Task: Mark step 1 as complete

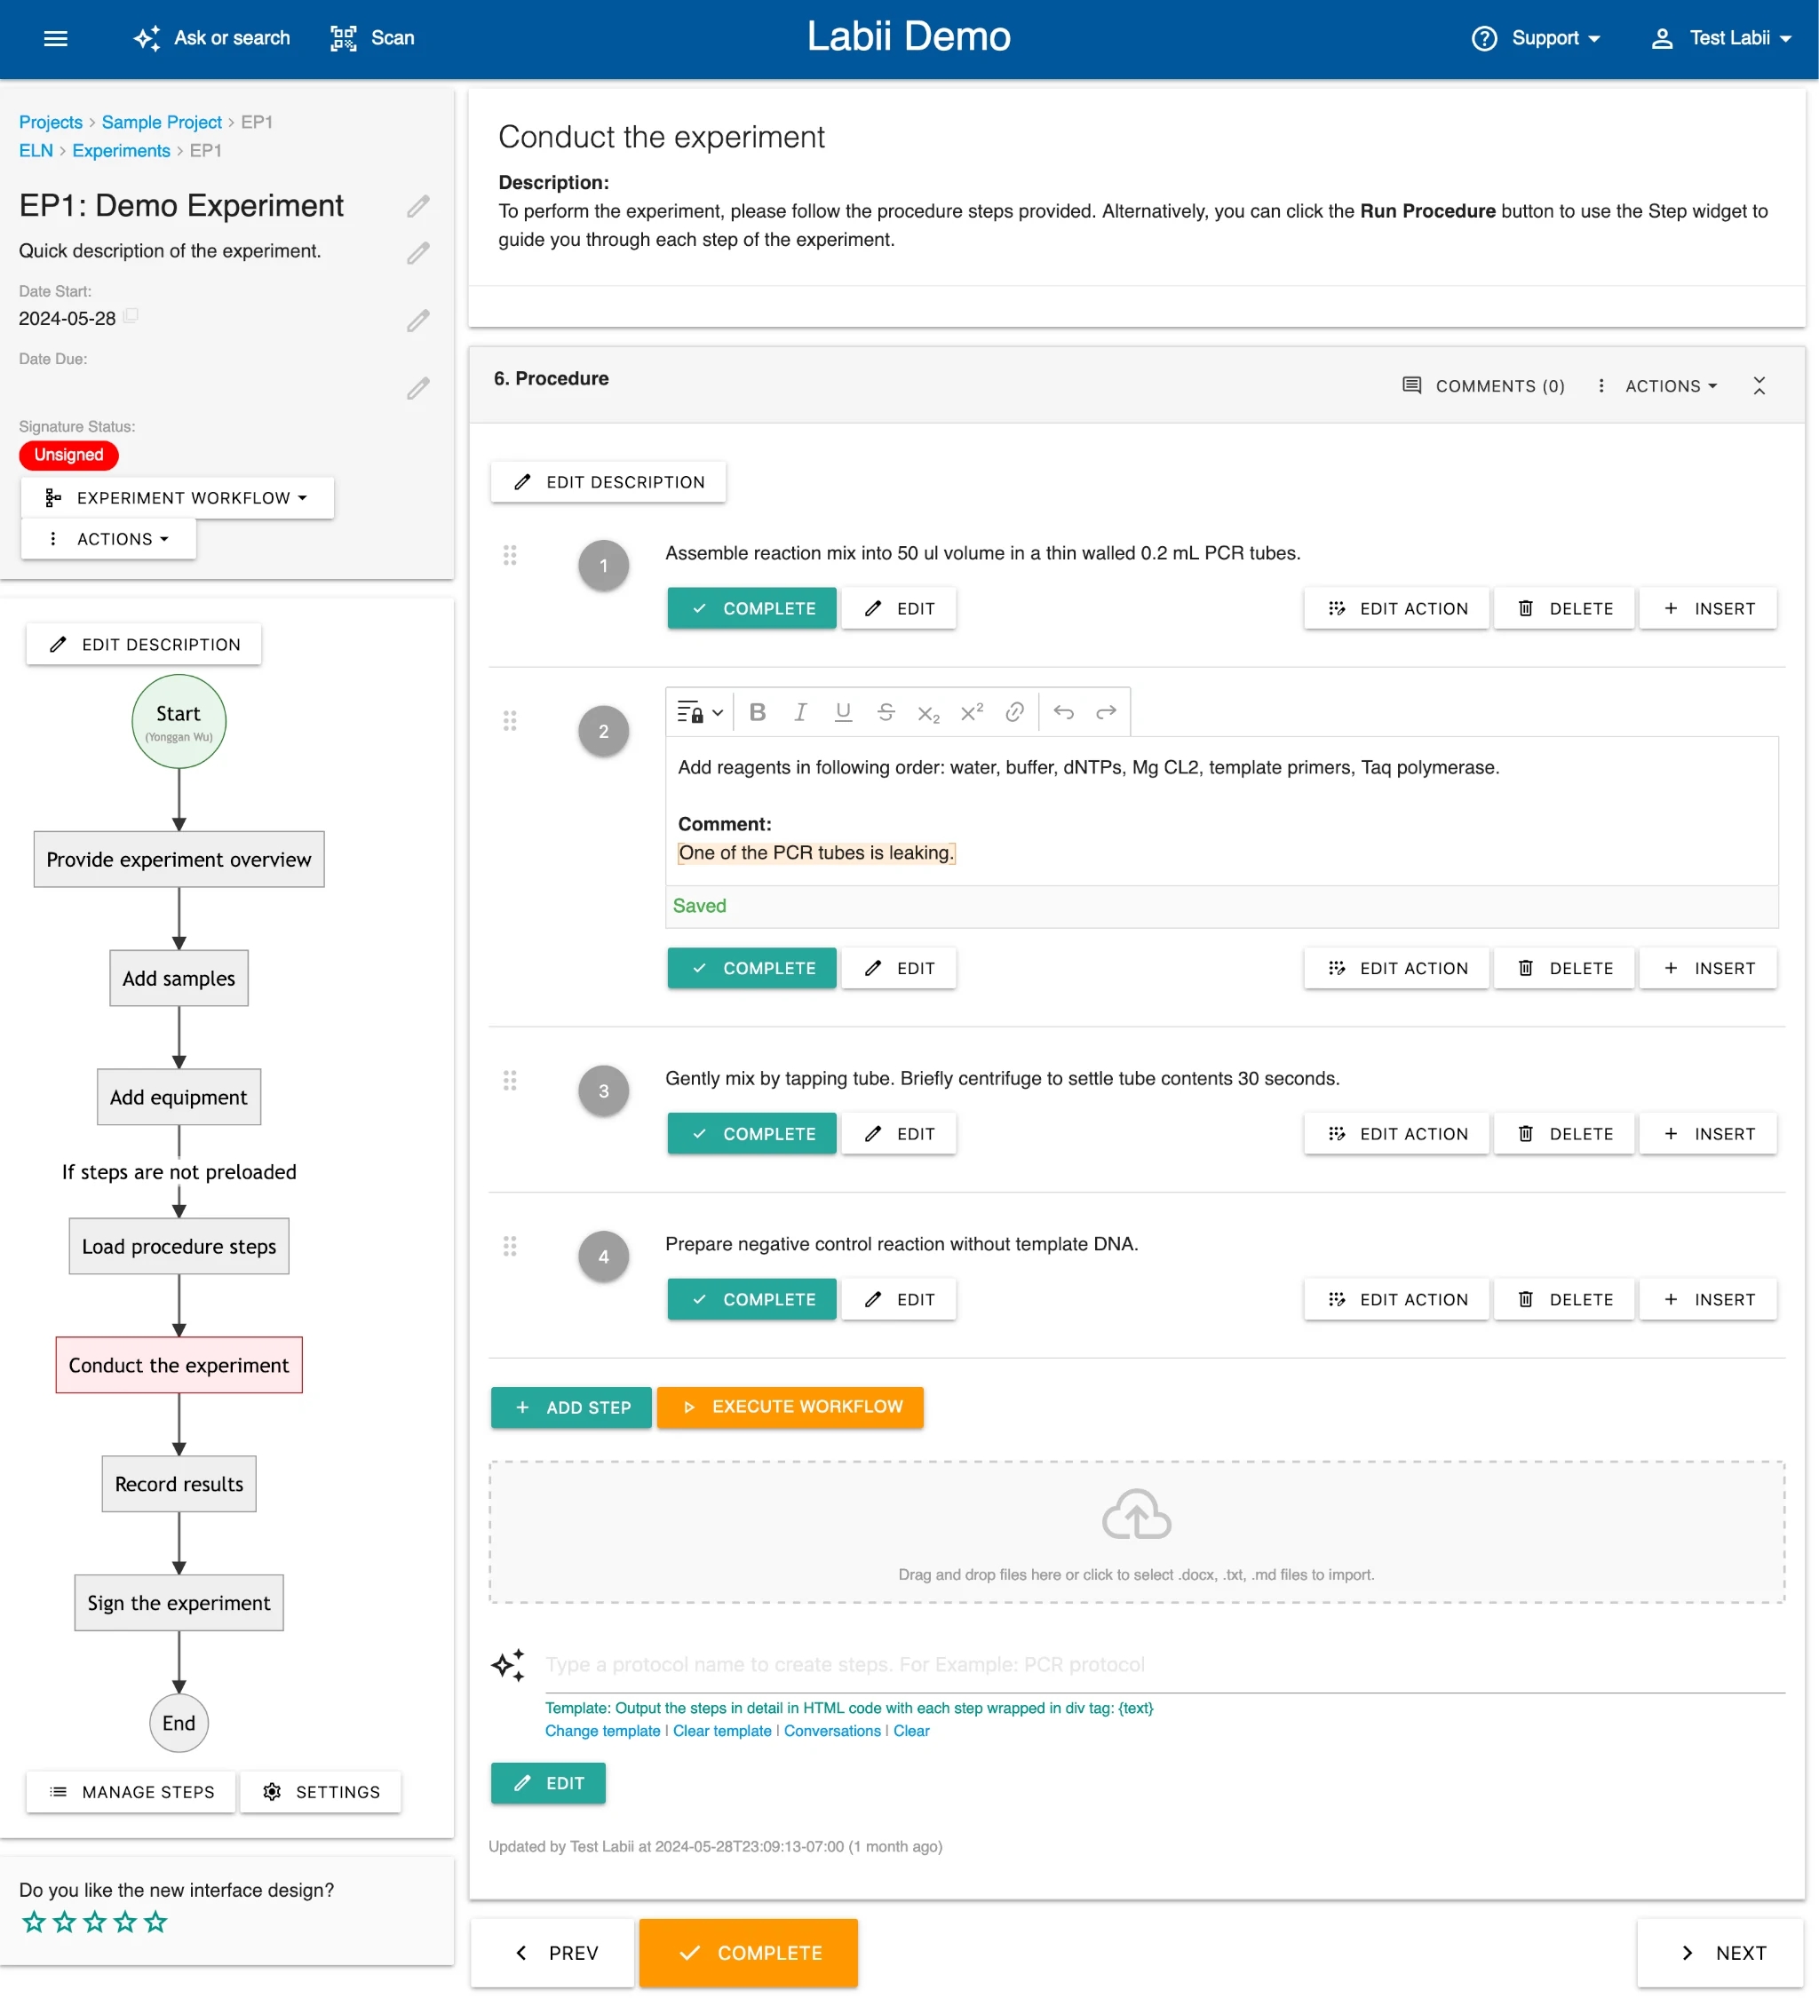Action: (751, 608)
